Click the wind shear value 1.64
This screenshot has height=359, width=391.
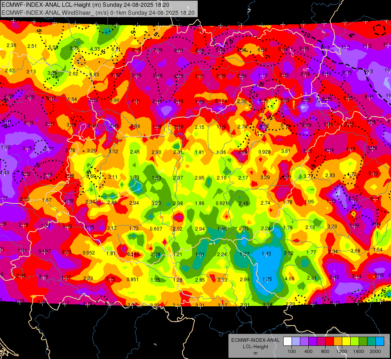coord(72,99)
